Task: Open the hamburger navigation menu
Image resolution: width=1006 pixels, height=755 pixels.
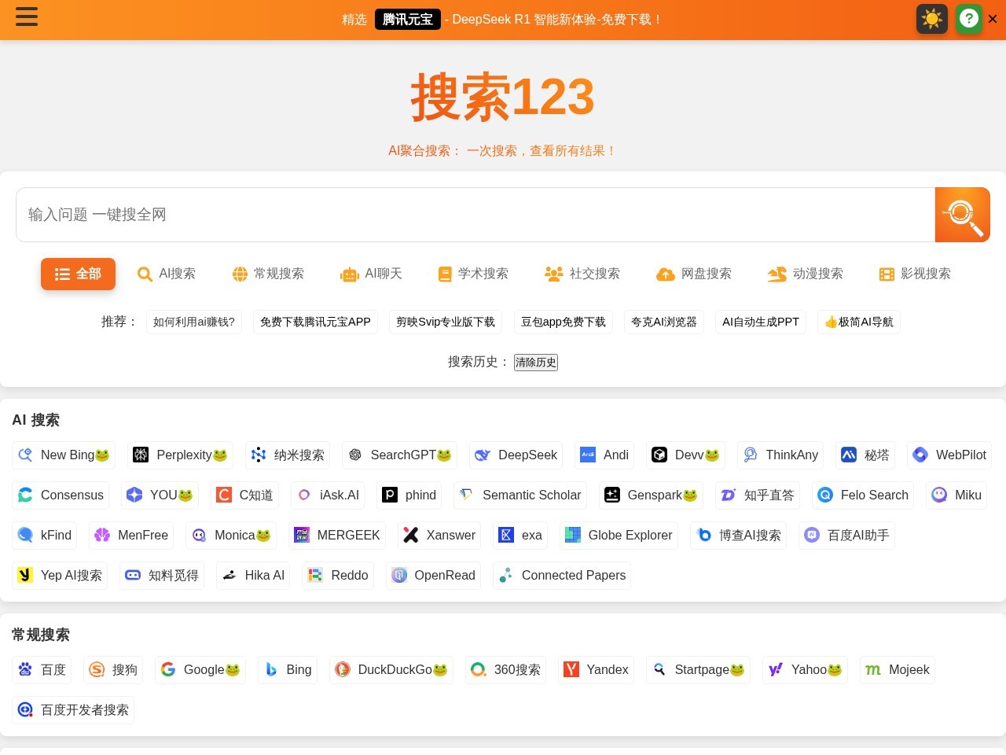Action: pos(27,17)
